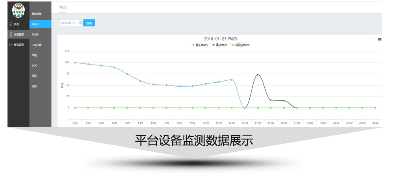
Task: Click the 2018-01-23 date input field
Action: click(x=69, y=23)
